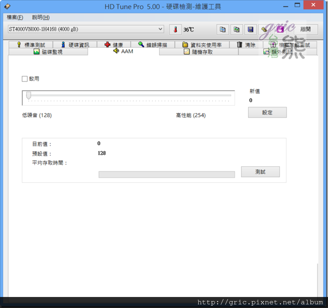Click the 平均存取時間 label
328x308 pixels.
pos(49,163)
